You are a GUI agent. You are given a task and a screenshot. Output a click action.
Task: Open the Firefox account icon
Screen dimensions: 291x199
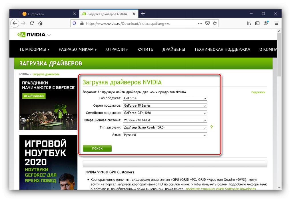tap(266, 23)
